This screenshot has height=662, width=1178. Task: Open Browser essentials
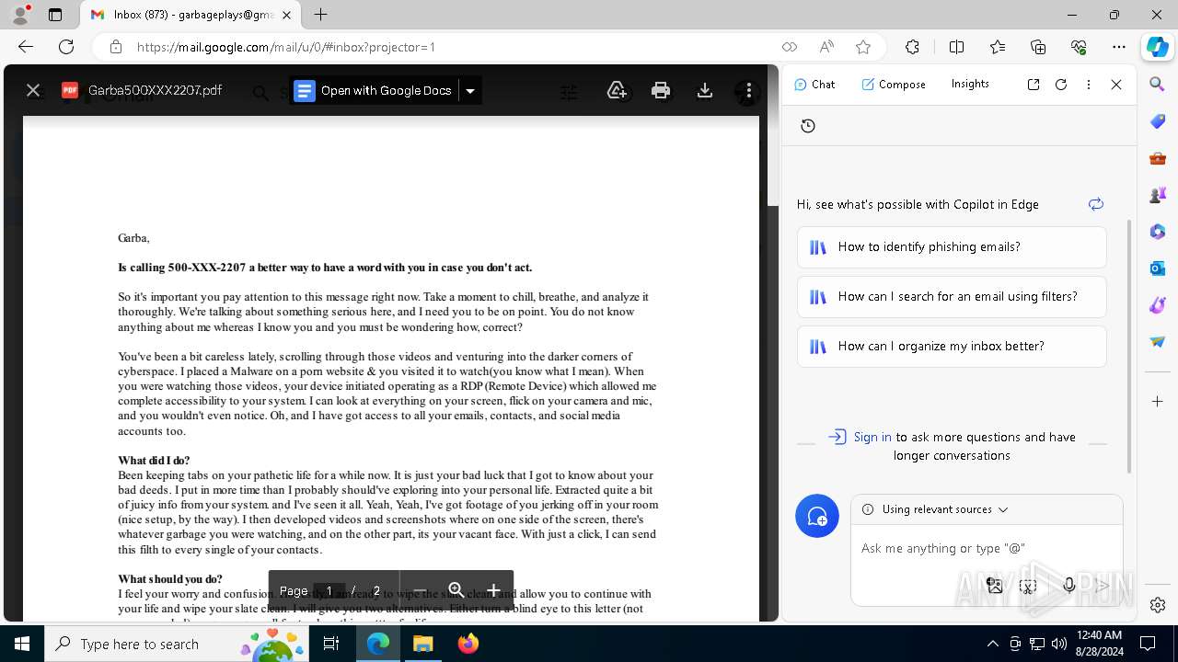(x=1079, y=47)
